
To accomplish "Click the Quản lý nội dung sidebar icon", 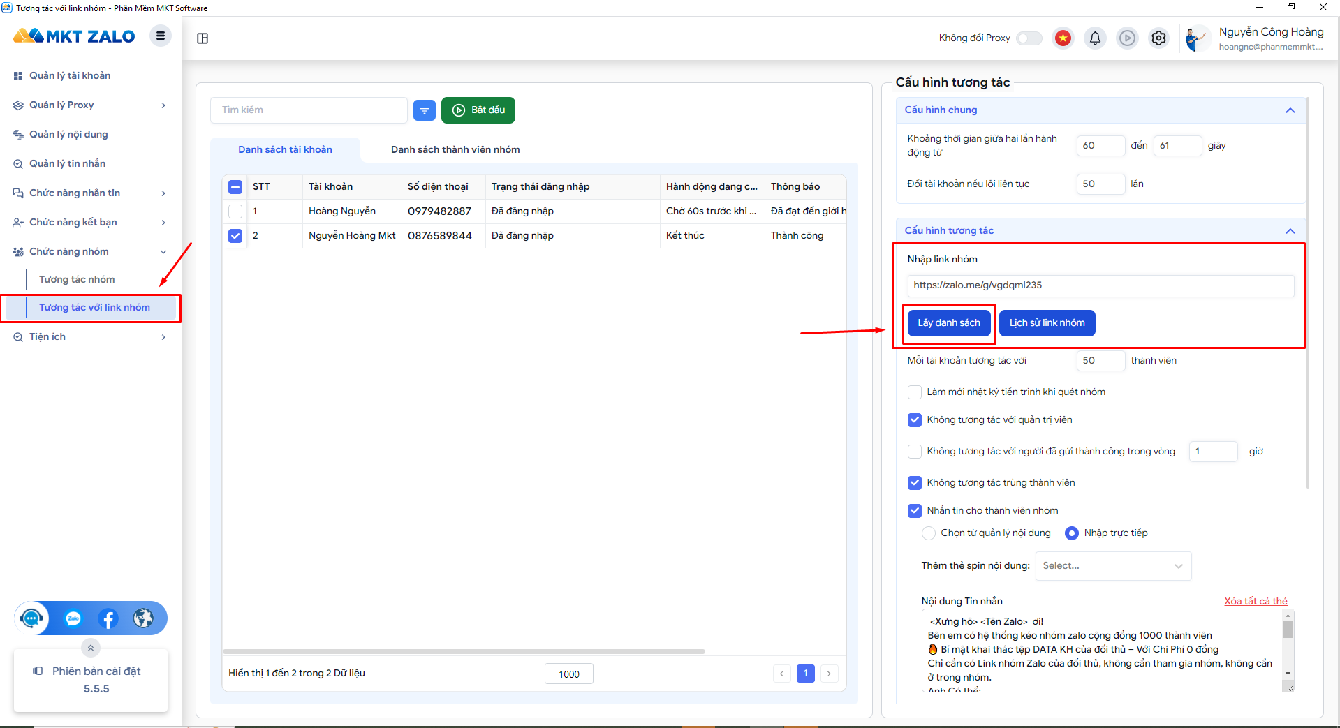I will pos(18,135).
